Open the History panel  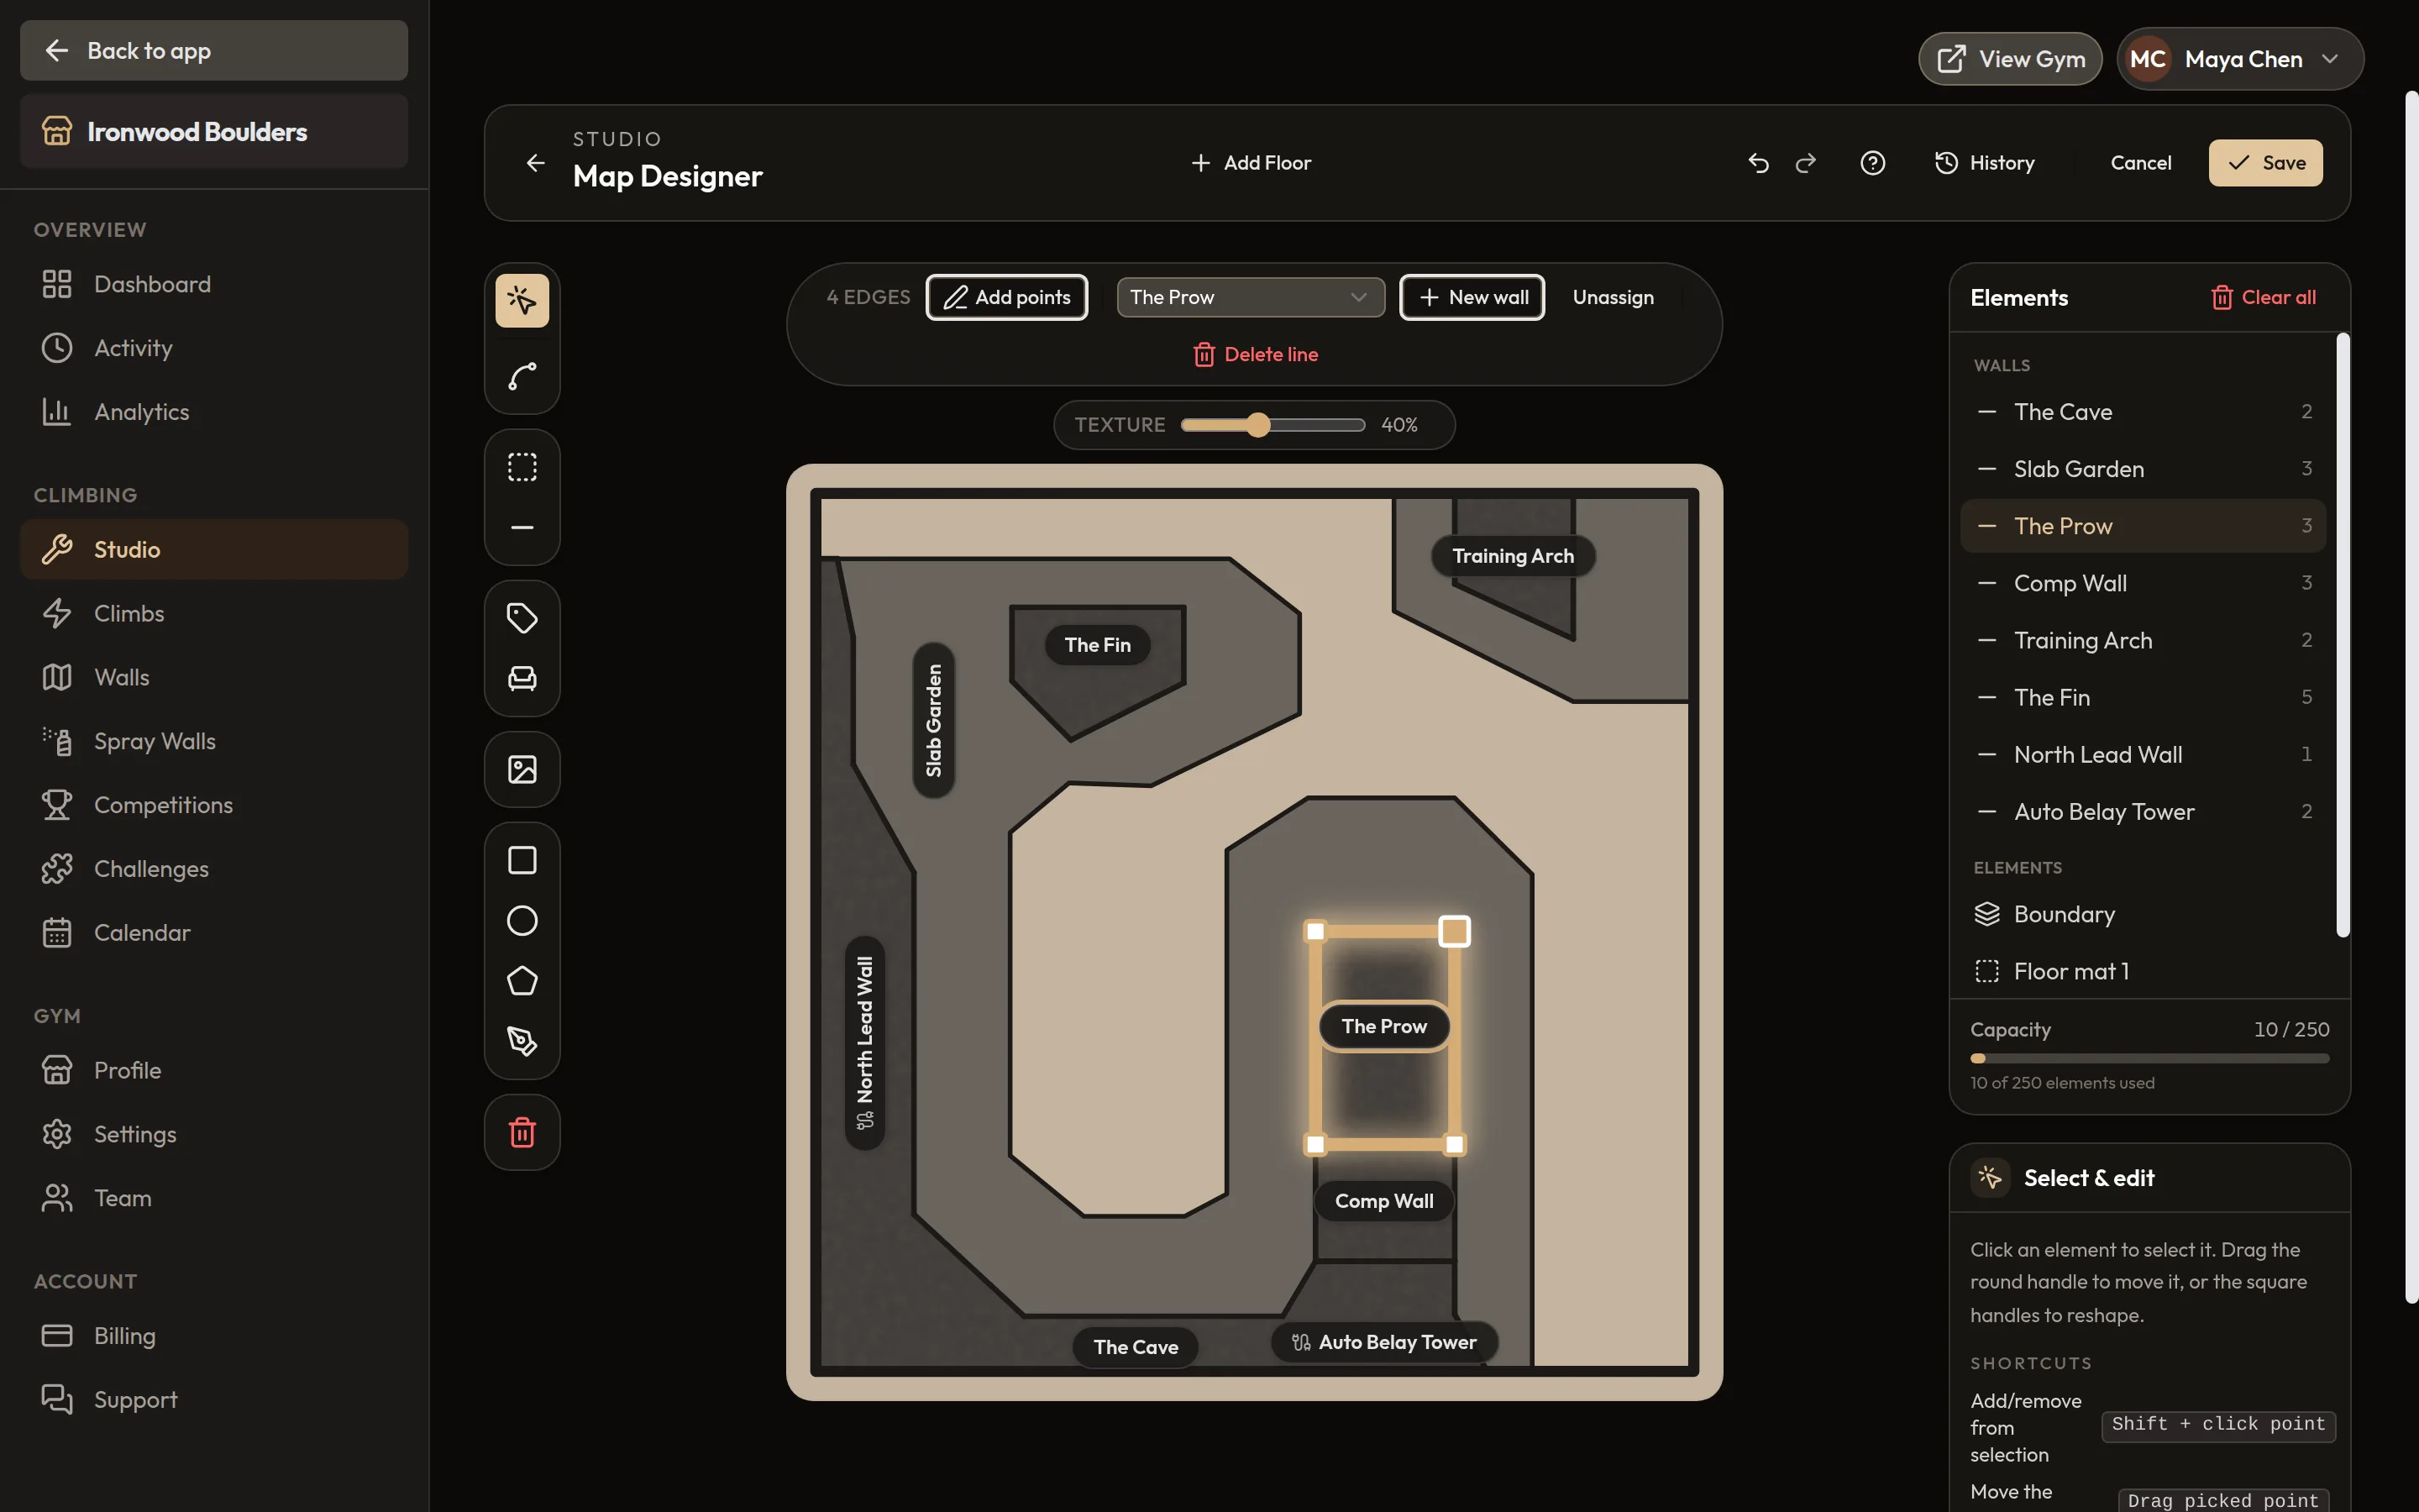coord(1983,163)
